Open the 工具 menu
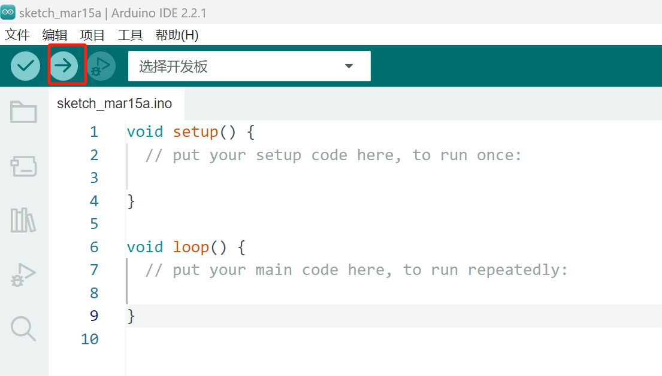Viewport: 662px width, 376px height. click(x=130, y=35)
